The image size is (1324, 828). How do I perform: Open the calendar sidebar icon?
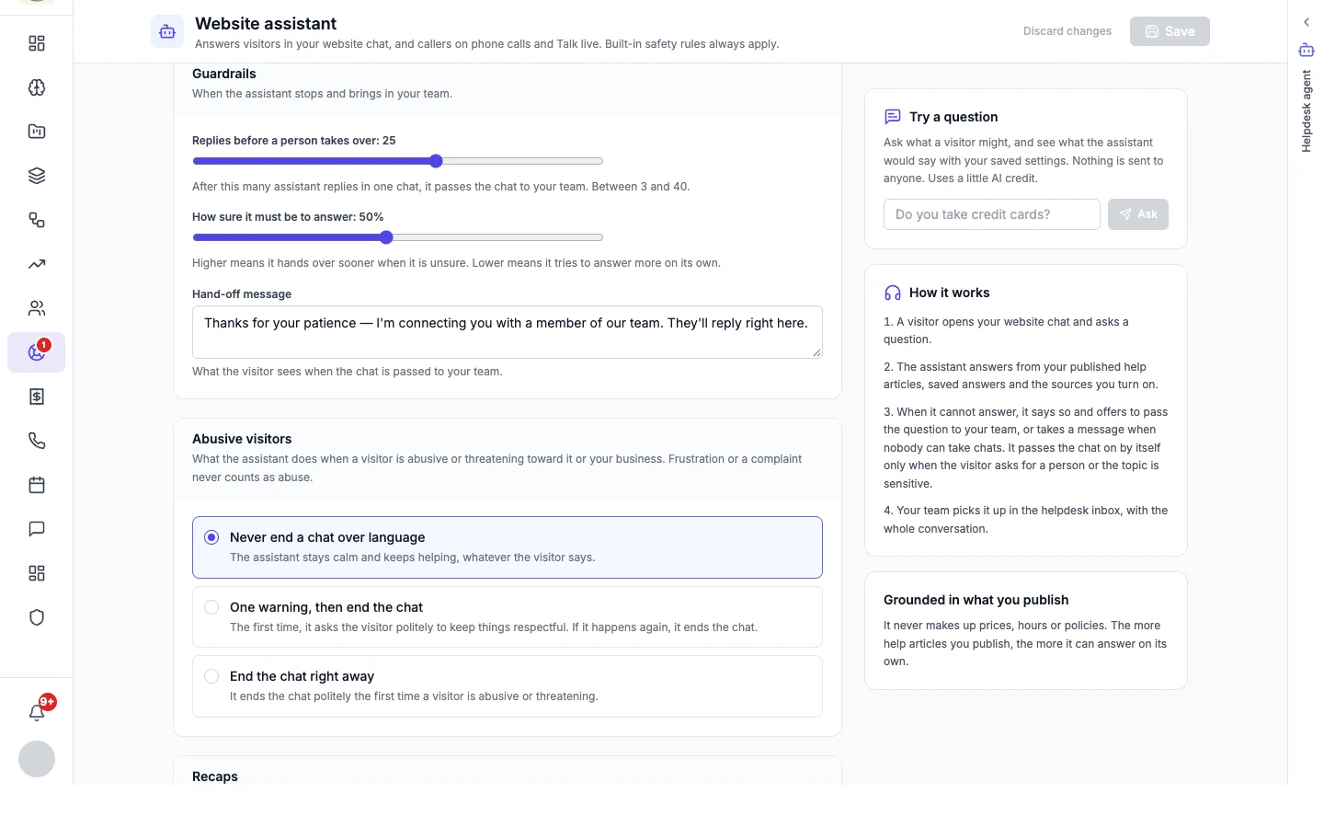(x=37, y=485)
